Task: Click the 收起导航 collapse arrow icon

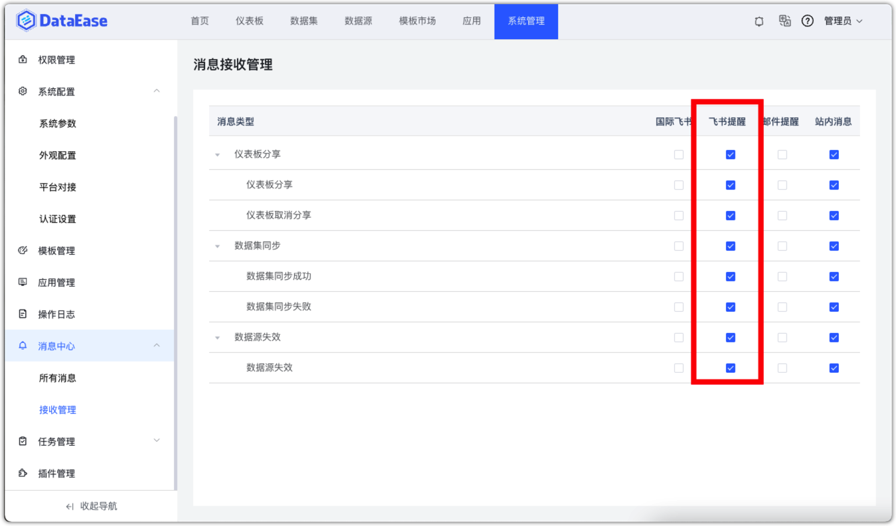Action: tap(70, 506)
